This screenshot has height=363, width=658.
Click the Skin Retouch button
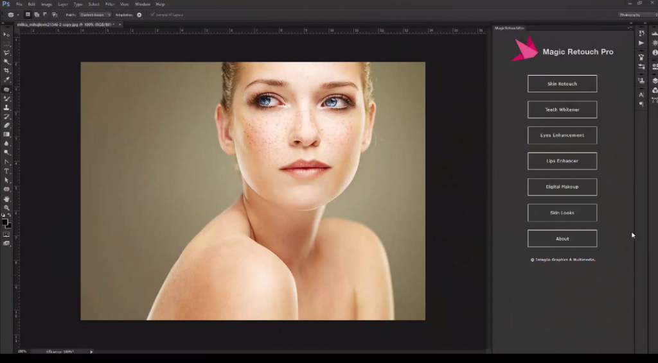(x=562, y=84)
